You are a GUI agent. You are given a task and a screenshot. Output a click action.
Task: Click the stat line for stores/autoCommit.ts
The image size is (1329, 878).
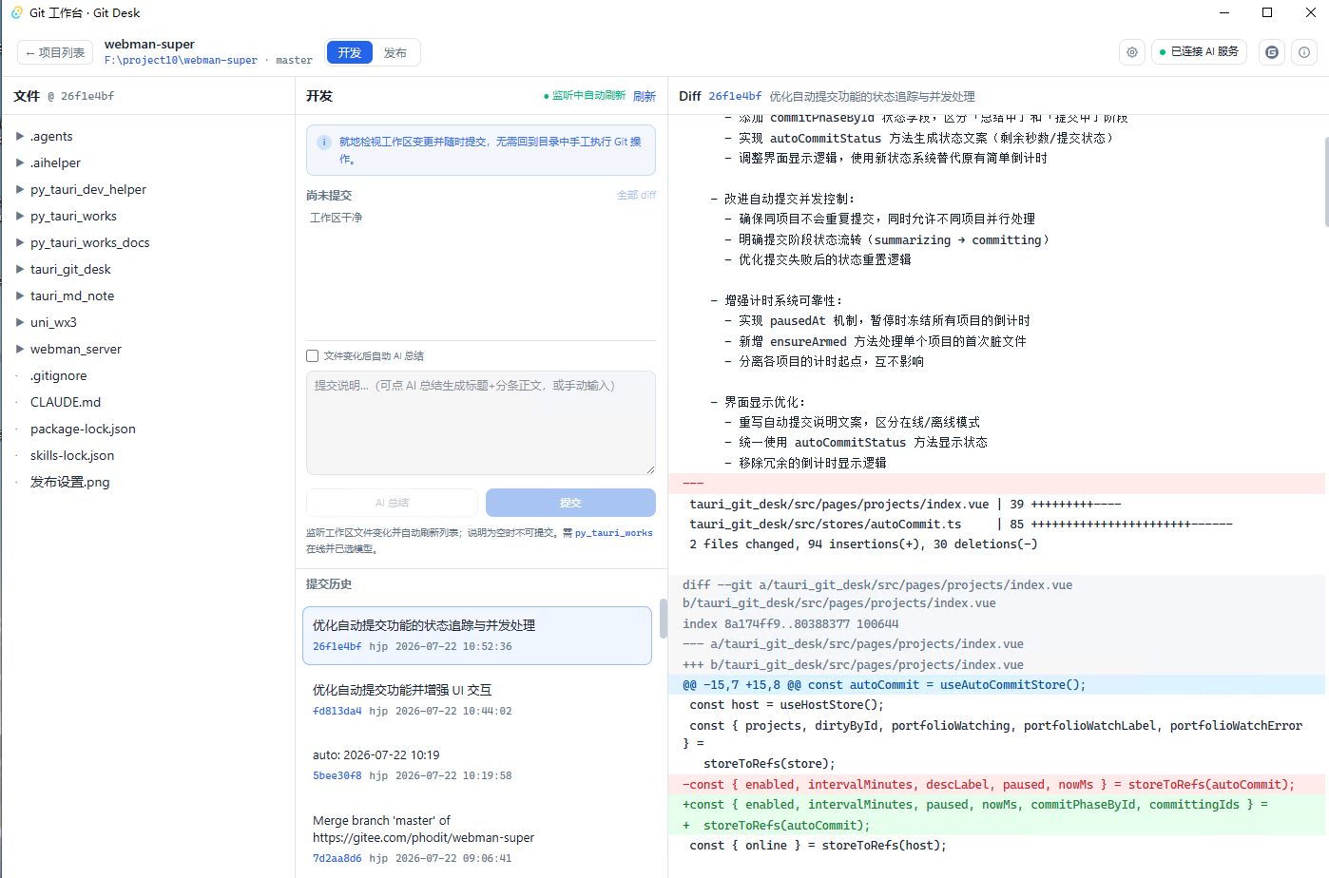click(x=961, y=524)
